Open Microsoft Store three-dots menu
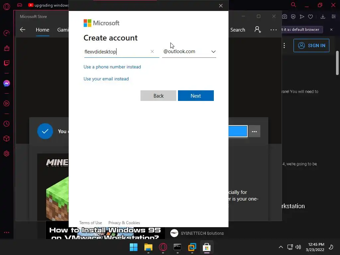The width and height of the screenshot is (340, 255). tap(274, 30)
